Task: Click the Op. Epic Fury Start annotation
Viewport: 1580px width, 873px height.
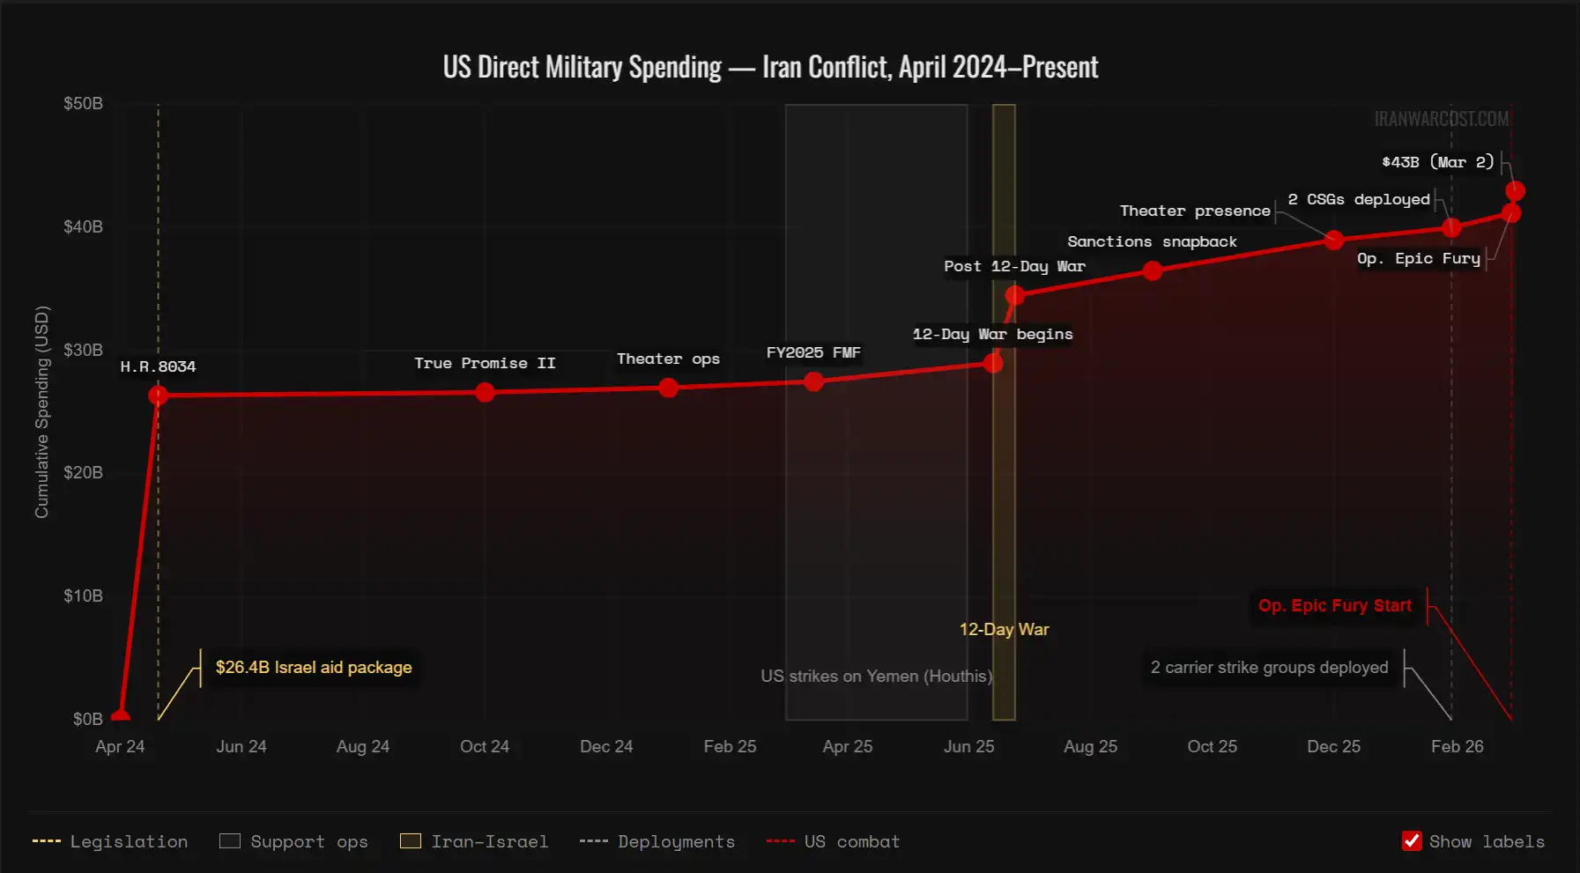Action: tap(1334, 606)
